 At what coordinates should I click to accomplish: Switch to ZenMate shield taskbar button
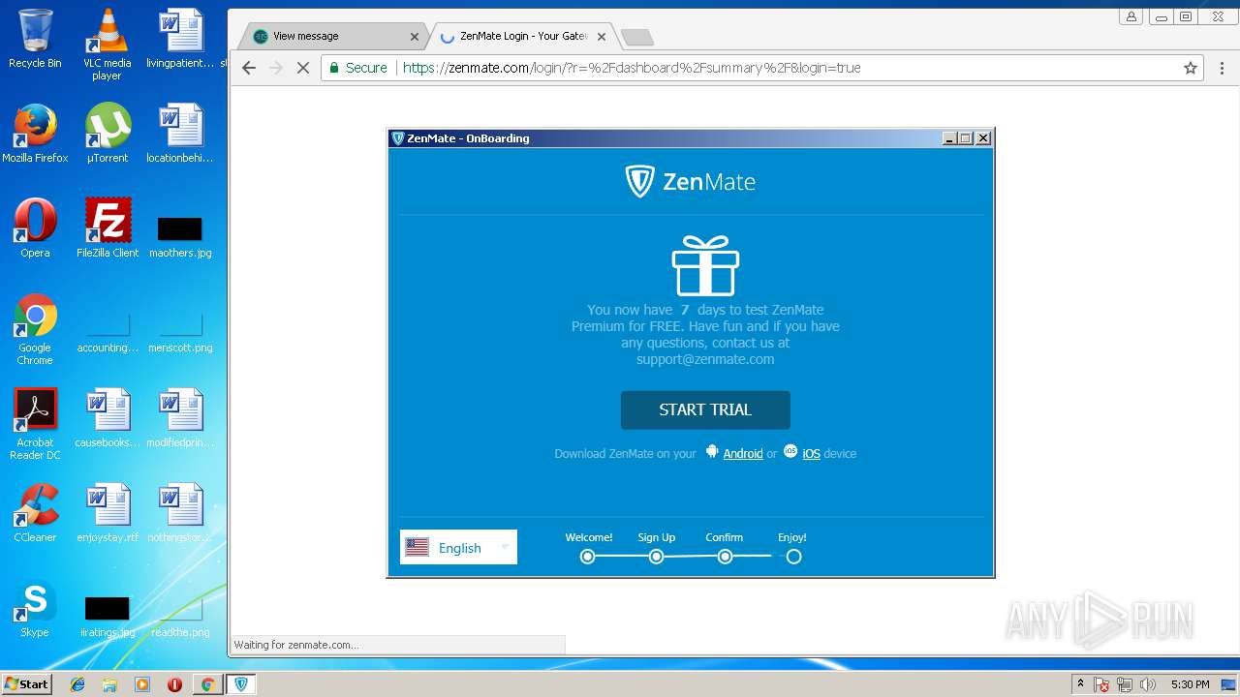241,684
